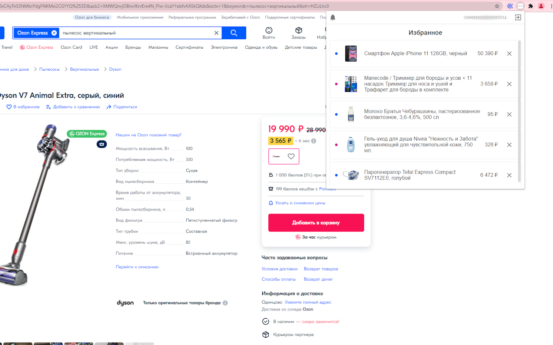The image size is (553, 345).
Task: Open Возврат денег link
Action: coord(318,279)
